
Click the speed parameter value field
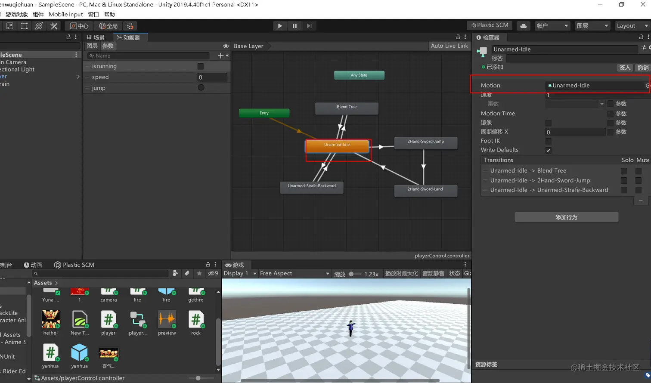(x=212, y=77)
